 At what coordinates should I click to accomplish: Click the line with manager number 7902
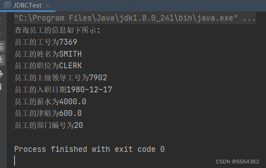[61, 77]
